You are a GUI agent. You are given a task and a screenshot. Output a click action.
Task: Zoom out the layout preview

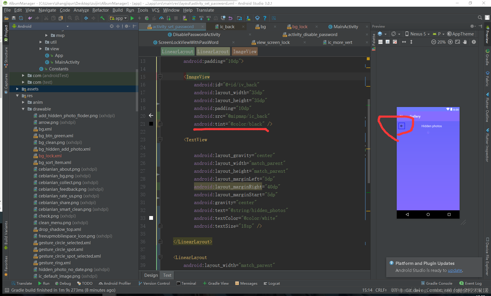[x=434, y=42]
